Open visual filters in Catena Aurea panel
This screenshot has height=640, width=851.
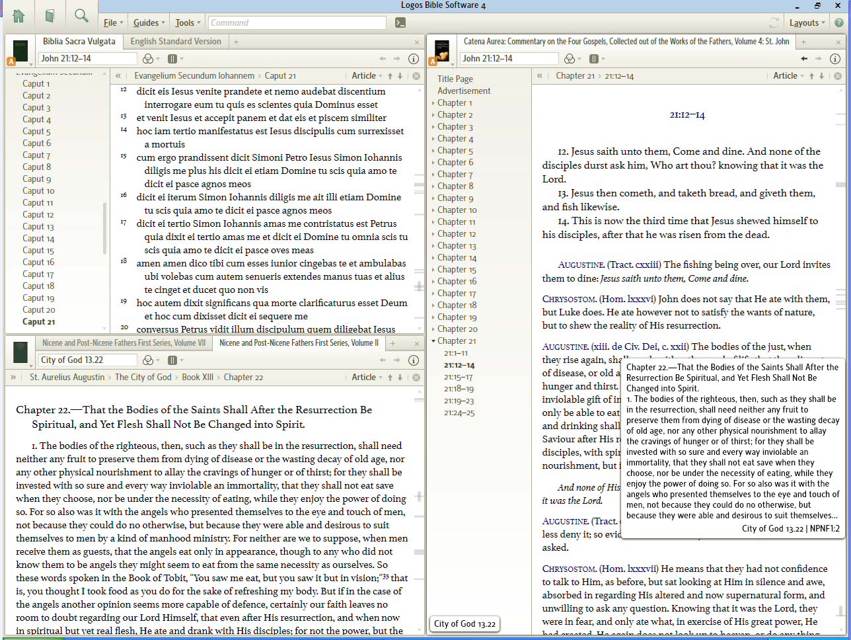pyautogui.click(x=572, y=59)
